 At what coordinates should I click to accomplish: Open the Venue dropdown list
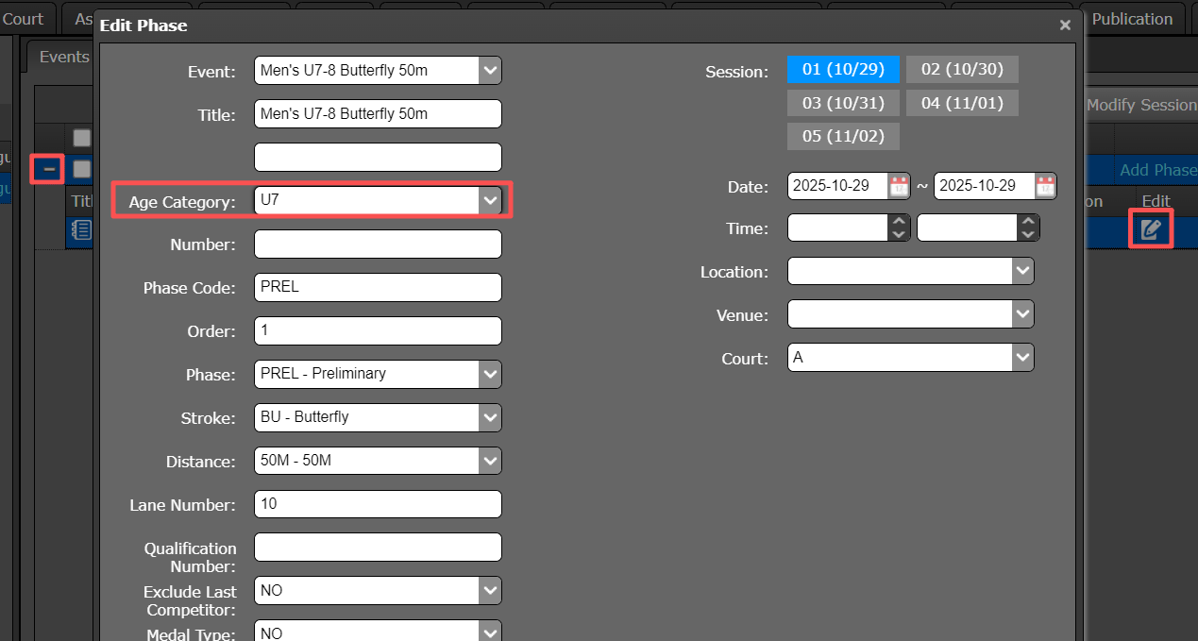coord(1022,314)
